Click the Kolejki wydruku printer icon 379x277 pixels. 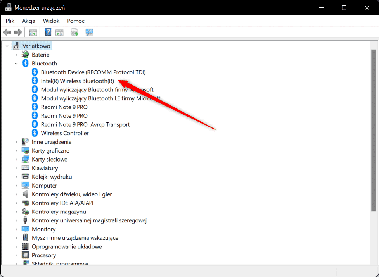click(x=25, y=177)
